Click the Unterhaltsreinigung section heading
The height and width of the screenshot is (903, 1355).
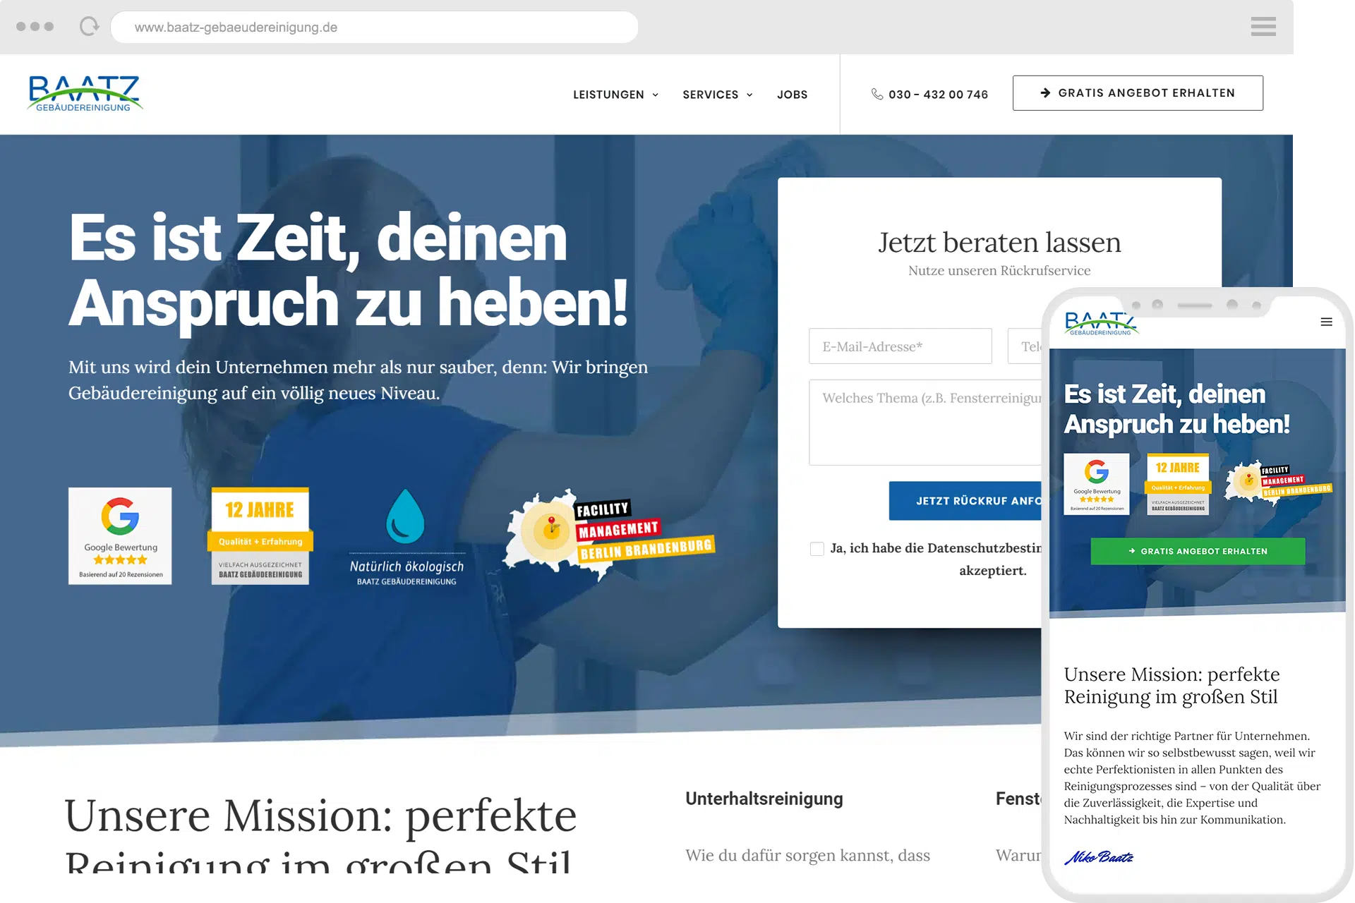[x=764, y=799]
